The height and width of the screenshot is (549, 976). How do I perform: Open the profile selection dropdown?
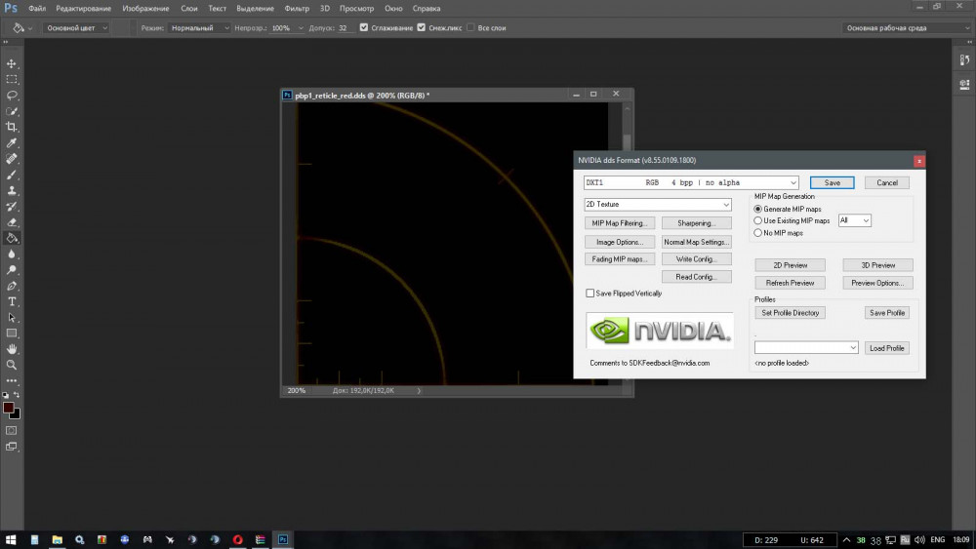806,348
